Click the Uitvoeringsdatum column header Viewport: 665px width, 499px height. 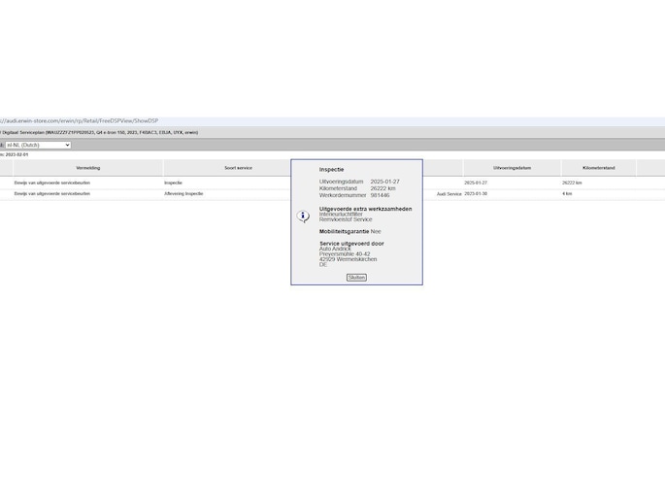(x=512, y=168)
